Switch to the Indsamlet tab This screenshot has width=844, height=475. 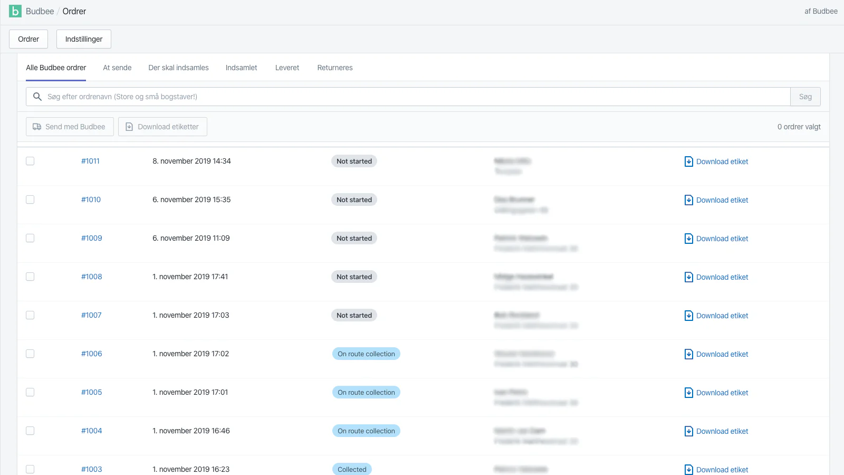[241, 68]
